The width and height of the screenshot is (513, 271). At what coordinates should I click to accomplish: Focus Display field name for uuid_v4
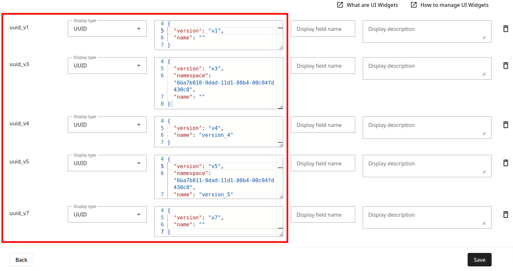coord(323,125)
